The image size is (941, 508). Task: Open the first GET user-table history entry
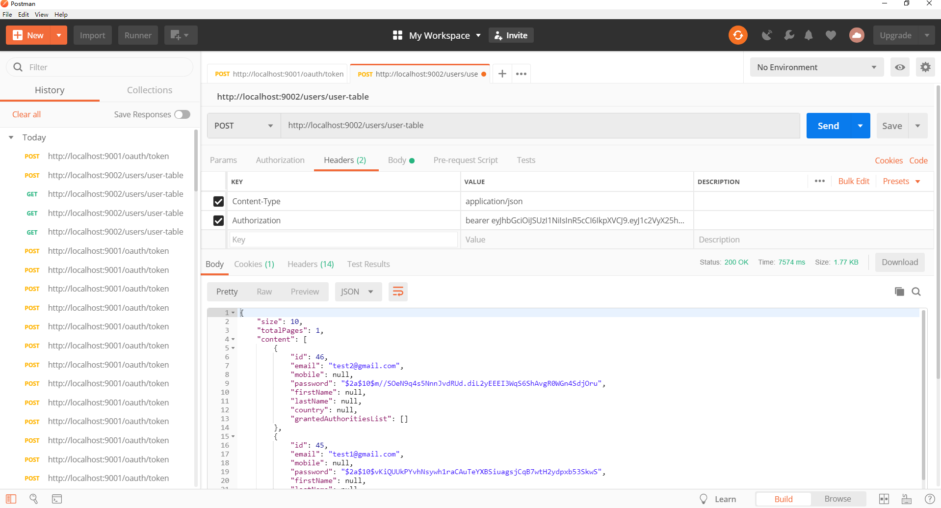coord(115,194)
